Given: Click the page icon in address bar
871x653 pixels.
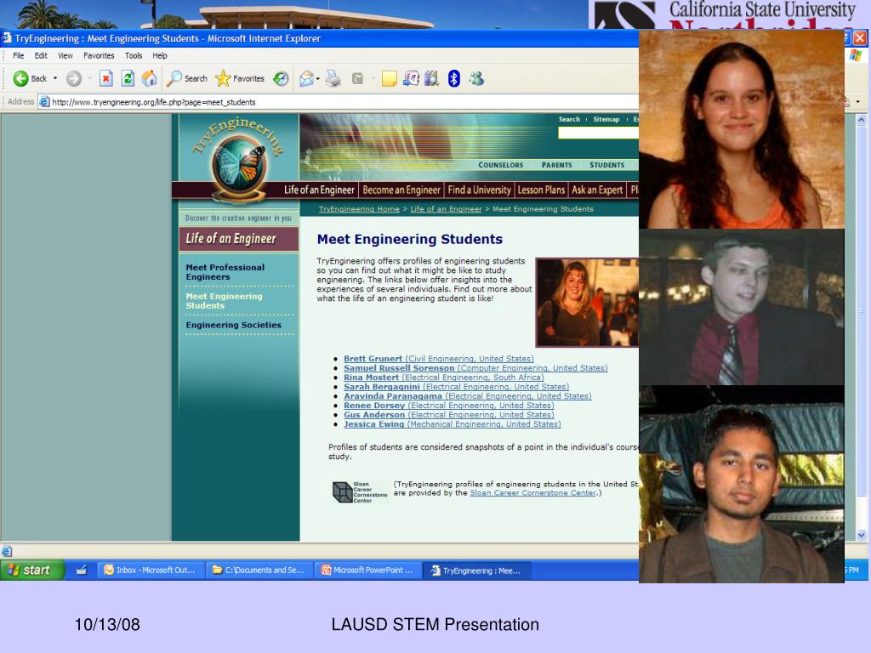Looking at the screenshot, I should (x=44, y=102).
